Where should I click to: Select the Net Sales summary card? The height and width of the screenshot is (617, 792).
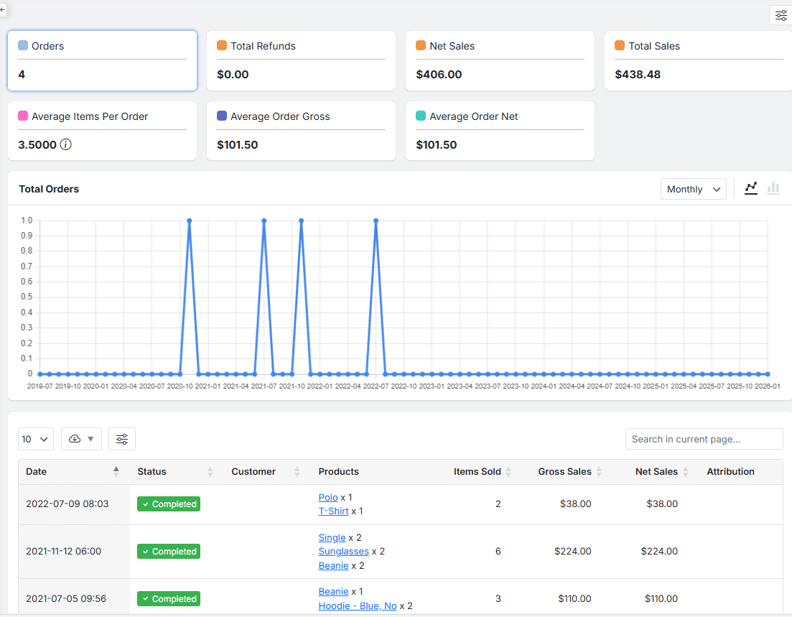click(500, 60)
